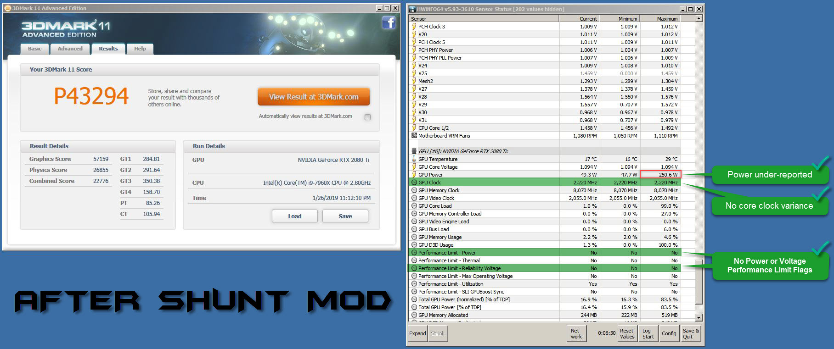834x349 pixels.
Task: Click the Load button in Run Details
Action: click(295, 216)
